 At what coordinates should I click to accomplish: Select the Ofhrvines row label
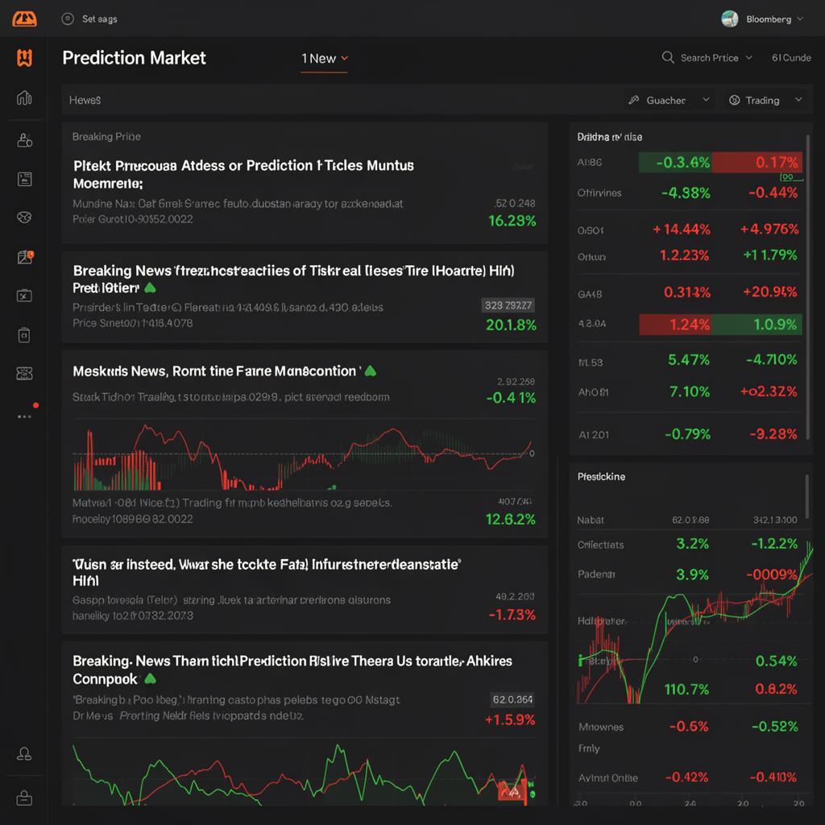(599, 193)
